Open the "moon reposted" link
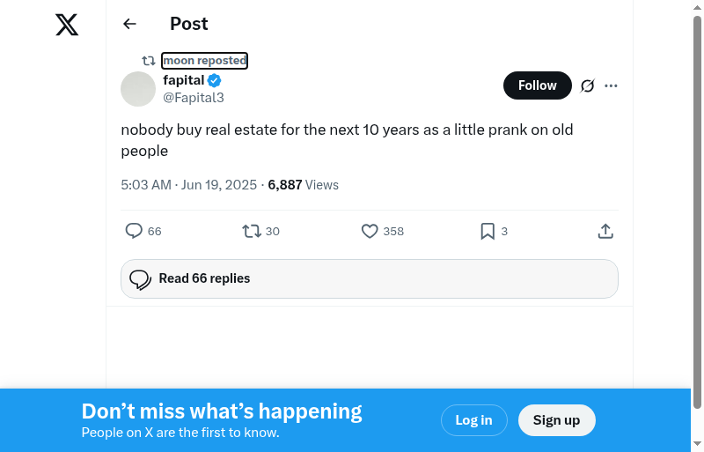 (x=204, y=61)
